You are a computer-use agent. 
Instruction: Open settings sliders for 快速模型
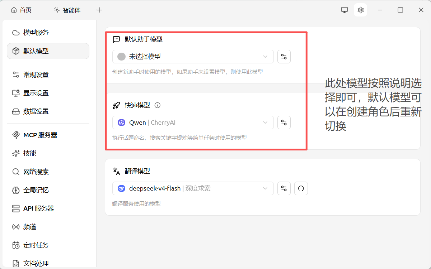pyautogui.click(x=284, y=123)
